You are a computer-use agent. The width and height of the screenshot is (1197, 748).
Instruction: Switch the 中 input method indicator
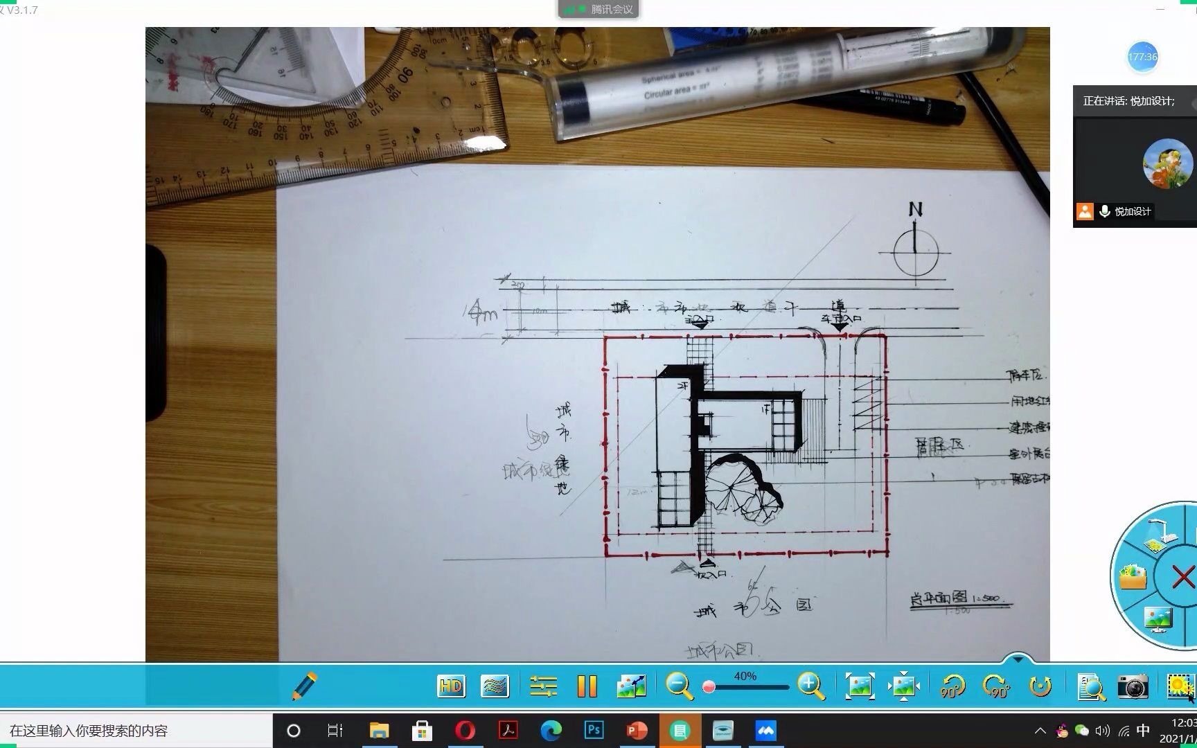coord(1144,731)
